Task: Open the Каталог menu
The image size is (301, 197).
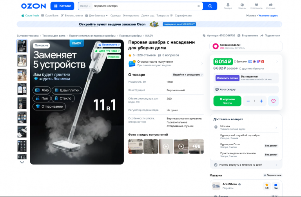Action: (62, 6)
